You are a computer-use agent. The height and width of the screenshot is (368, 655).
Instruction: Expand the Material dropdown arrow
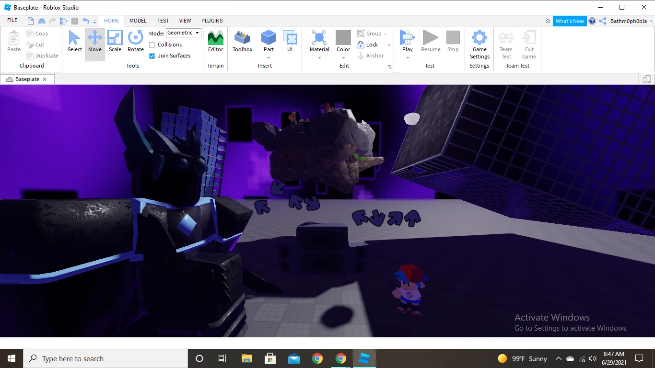tap(319, 58)
